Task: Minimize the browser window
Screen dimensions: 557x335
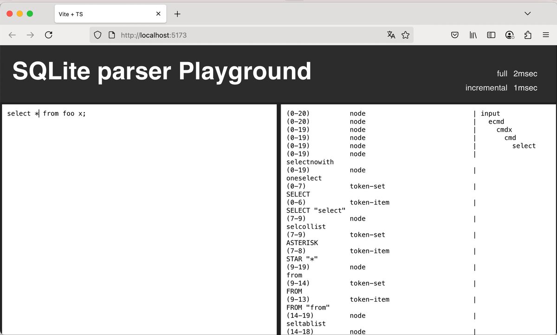Action: (x=19, y=13)
